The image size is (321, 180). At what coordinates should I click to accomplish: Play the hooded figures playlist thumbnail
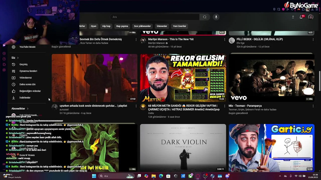click(x=95, y=78)
